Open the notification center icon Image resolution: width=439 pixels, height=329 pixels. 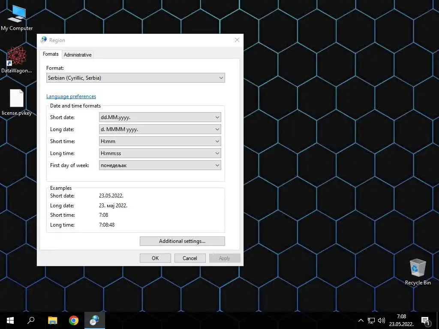pos(425,320)
